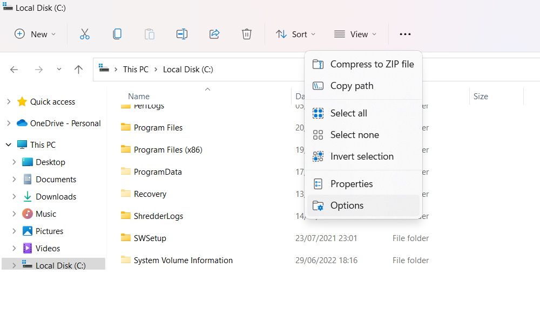
Task: Click the Name column header
Action: 139,97
